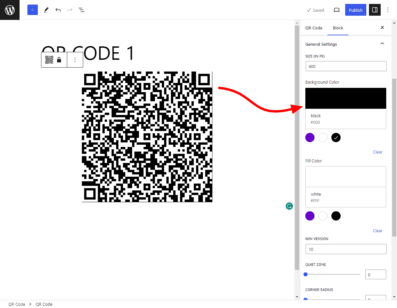The height and width of the screenshot is (308, 397).
Task: Open block options with the three-dot menu
Action: (x=75, y=59)
